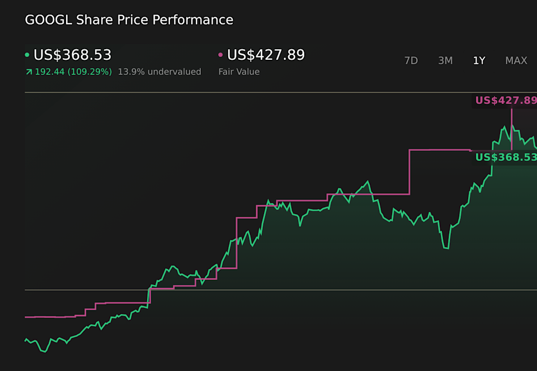Select the 1Y time range

tap(479, 60)
